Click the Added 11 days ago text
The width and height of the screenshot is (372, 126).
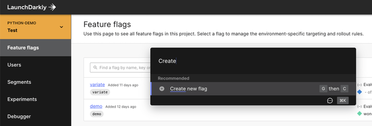pos(123,85)
